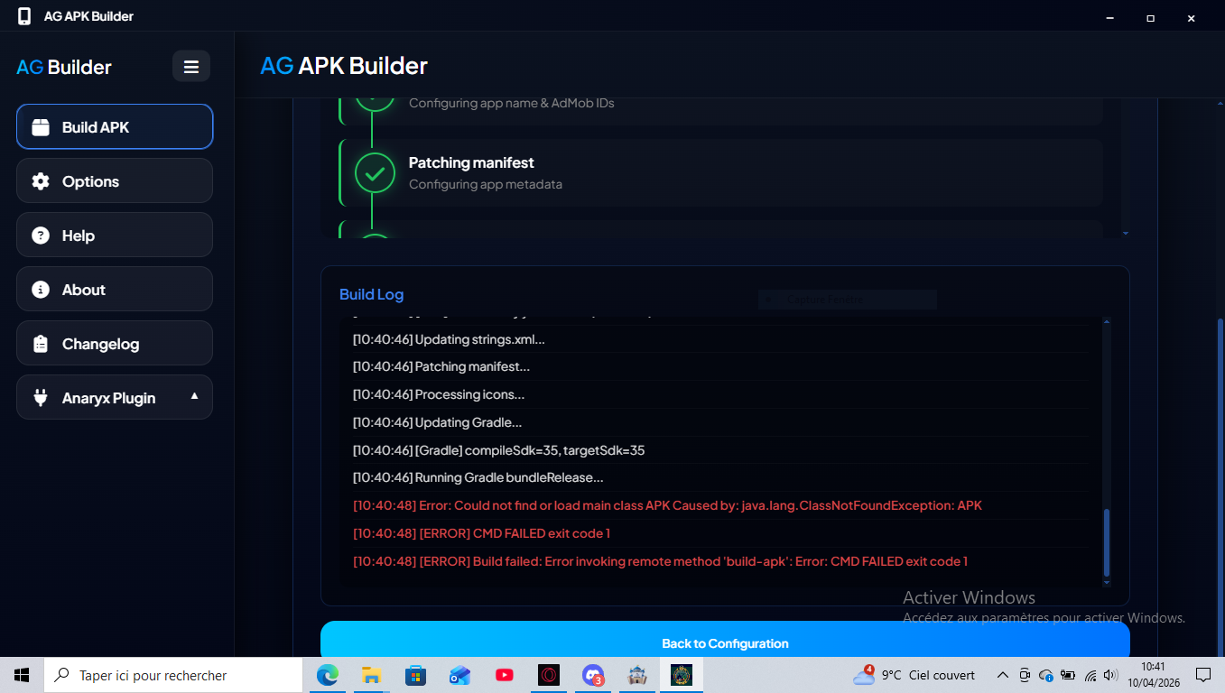
Task: Click the taskbar search box
Action: click(173, 675)
